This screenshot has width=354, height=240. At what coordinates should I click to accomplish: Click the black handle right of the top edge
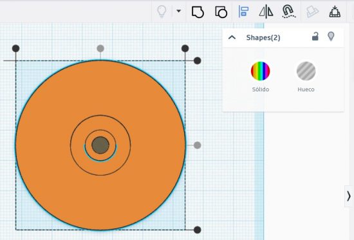click(198, 60)
